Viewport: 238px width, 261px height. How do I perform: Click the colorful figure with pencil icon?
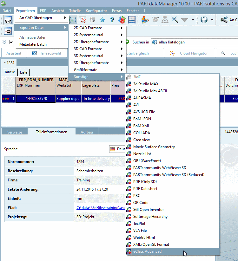[145, 20]
